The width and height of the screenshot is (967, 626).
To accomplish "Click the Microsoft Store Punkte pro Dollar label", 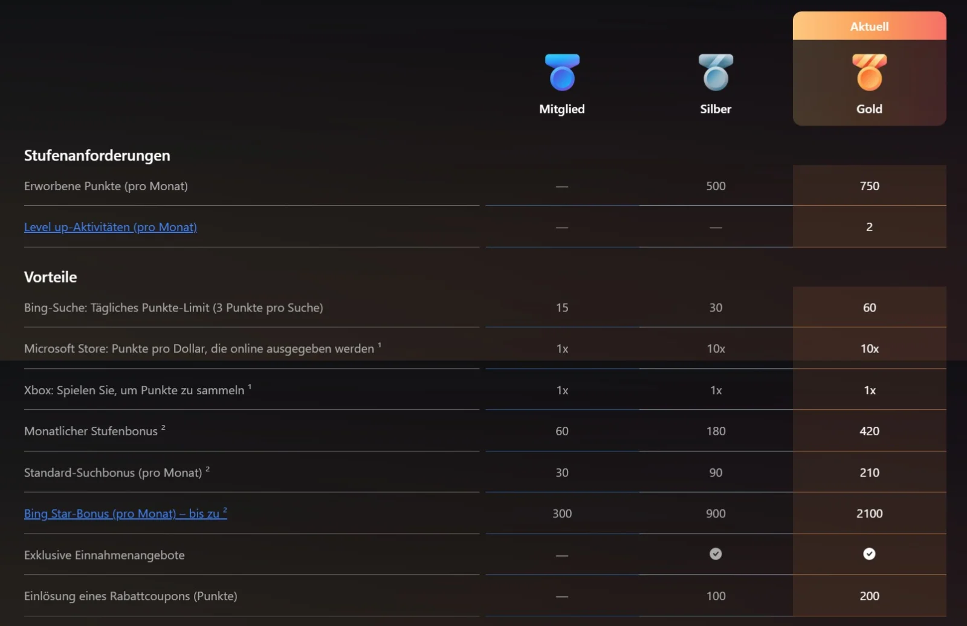I will (202, 348).
